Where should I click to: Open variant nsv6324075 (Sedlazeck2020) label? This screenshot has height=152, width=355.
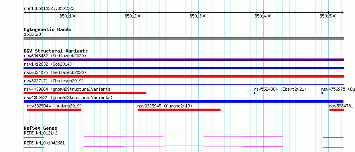coord(55,72)
